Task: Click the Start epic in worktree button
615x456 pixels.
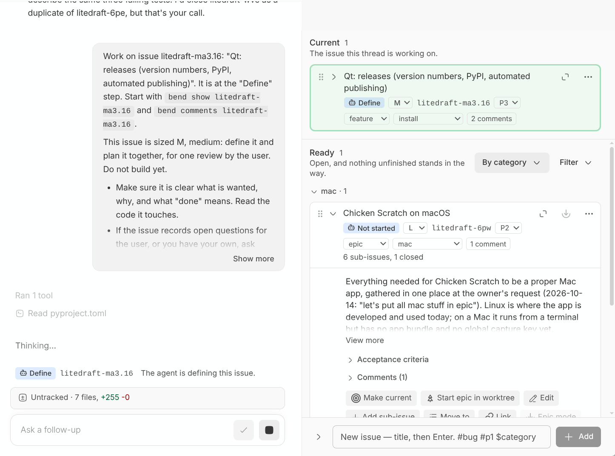Action: tap(470, 398)
